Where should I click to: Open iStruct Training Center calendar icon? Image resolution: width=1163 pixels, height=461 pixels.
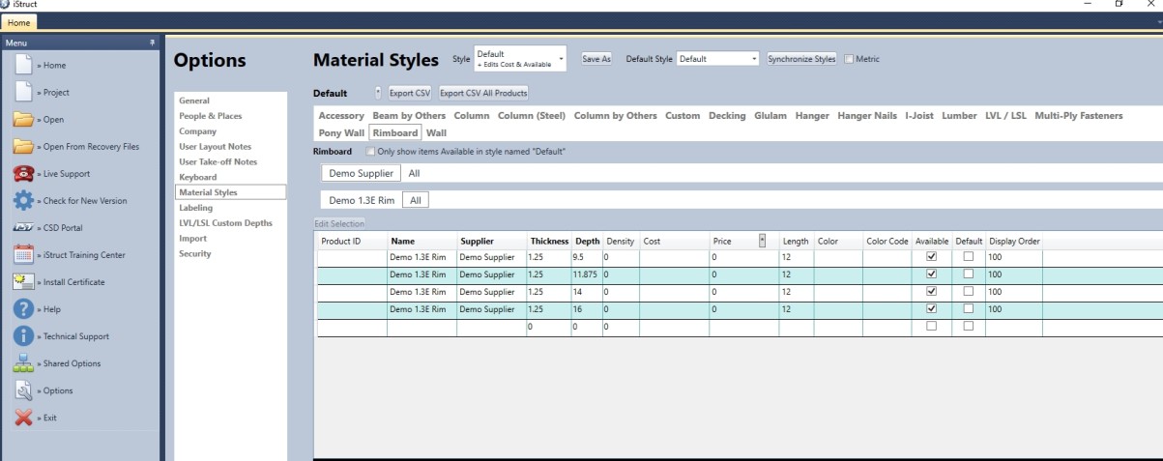[24, 255]
